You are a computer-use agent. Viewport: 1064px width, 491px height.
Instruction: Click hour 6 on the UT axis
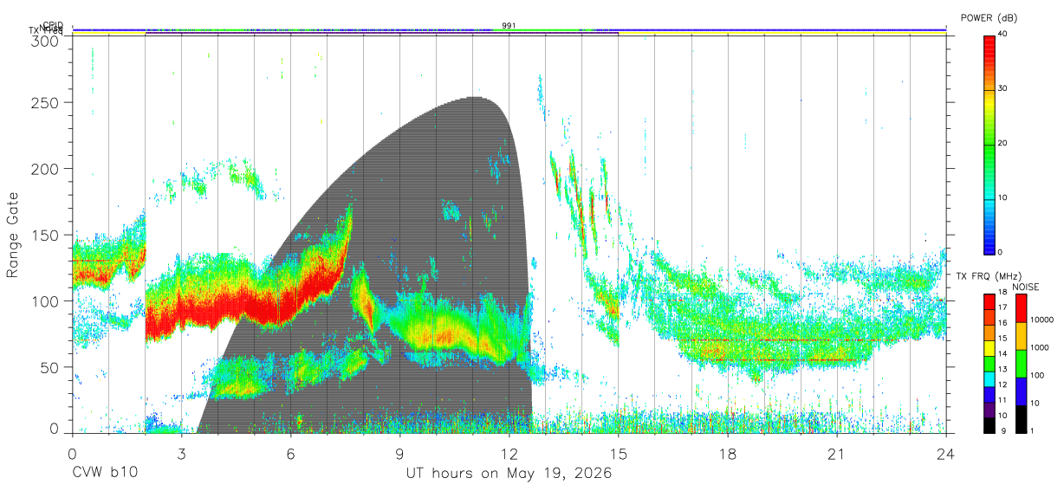(x=290, y=453)
